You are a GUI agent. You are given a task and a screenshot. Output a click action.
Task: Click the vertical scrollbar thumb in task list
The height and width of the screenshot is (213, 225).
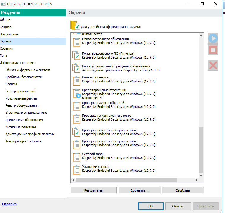[201, 149]
